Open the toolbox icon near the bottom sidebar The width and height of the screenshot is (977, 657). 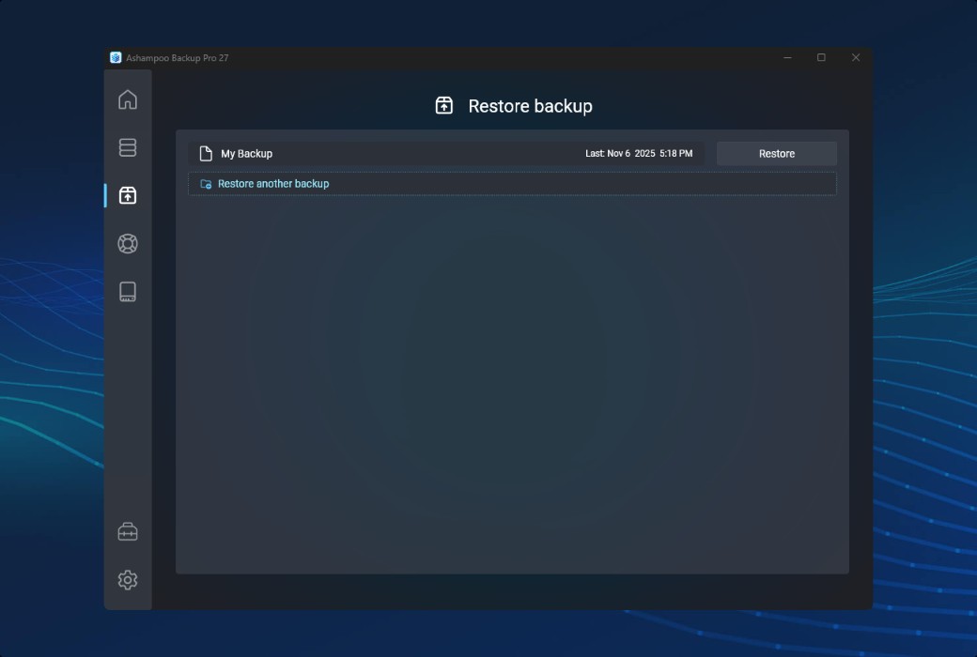128,531
